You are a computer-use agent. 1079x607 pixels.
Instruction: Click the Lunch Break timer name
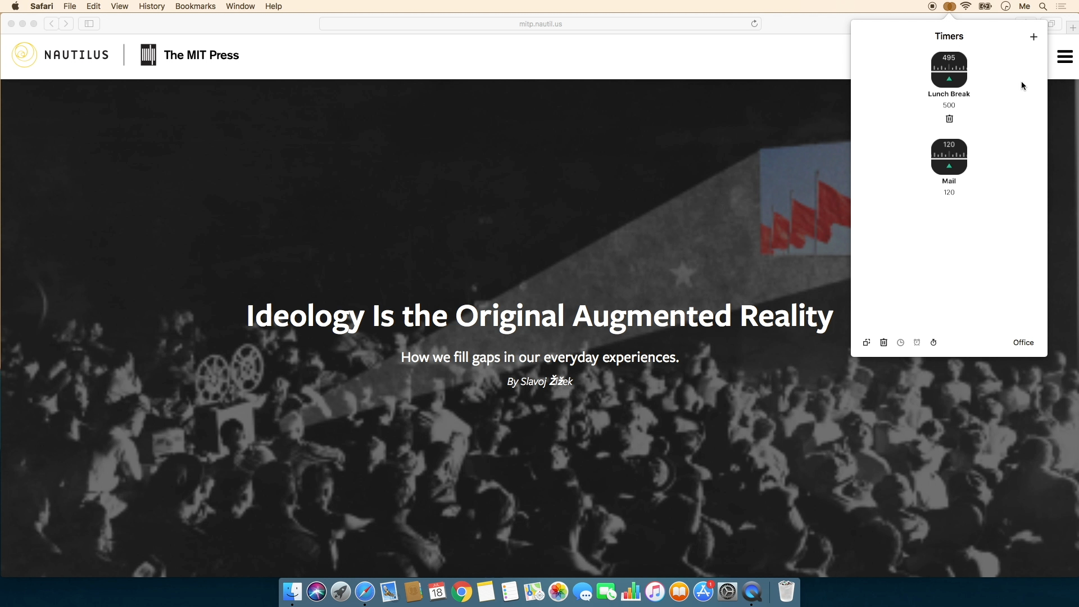[949, 94]
